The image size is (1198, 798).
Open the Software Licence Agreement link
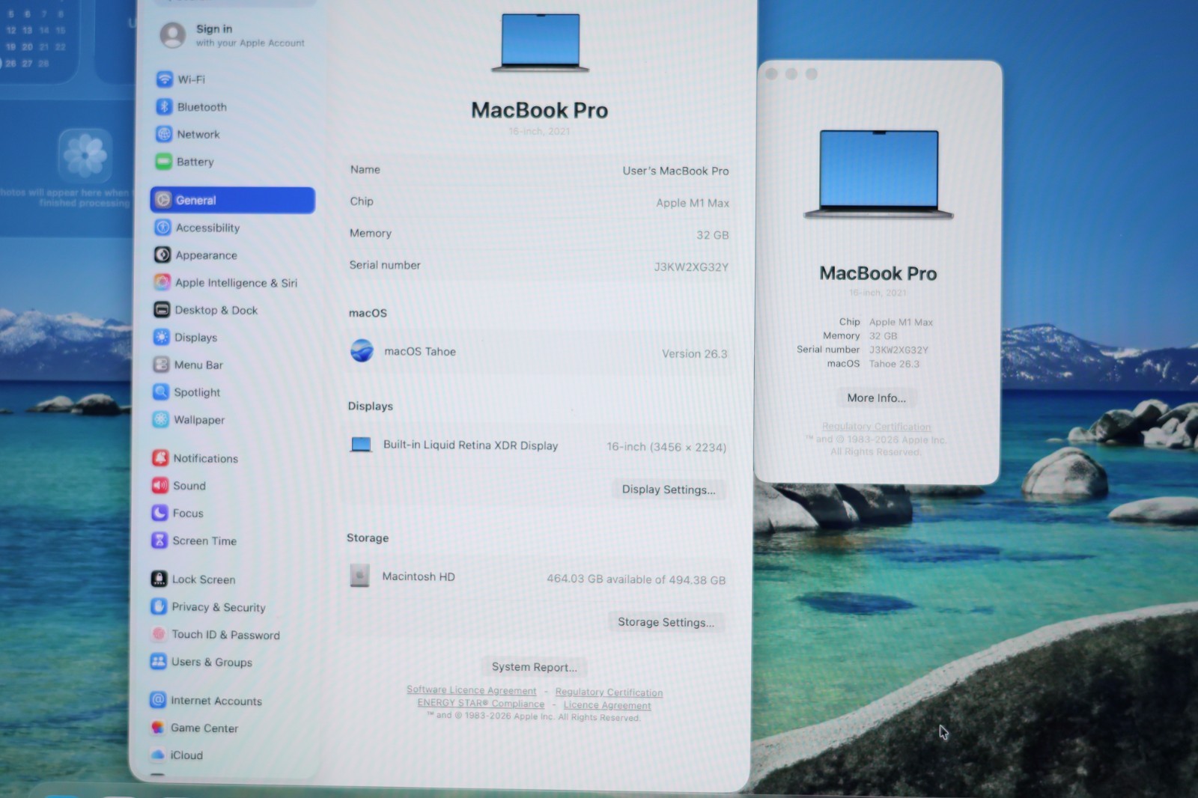click(471, 690)
